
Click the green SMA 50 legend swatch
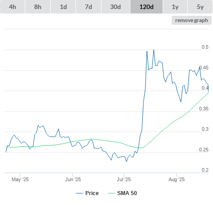point(111,193)
